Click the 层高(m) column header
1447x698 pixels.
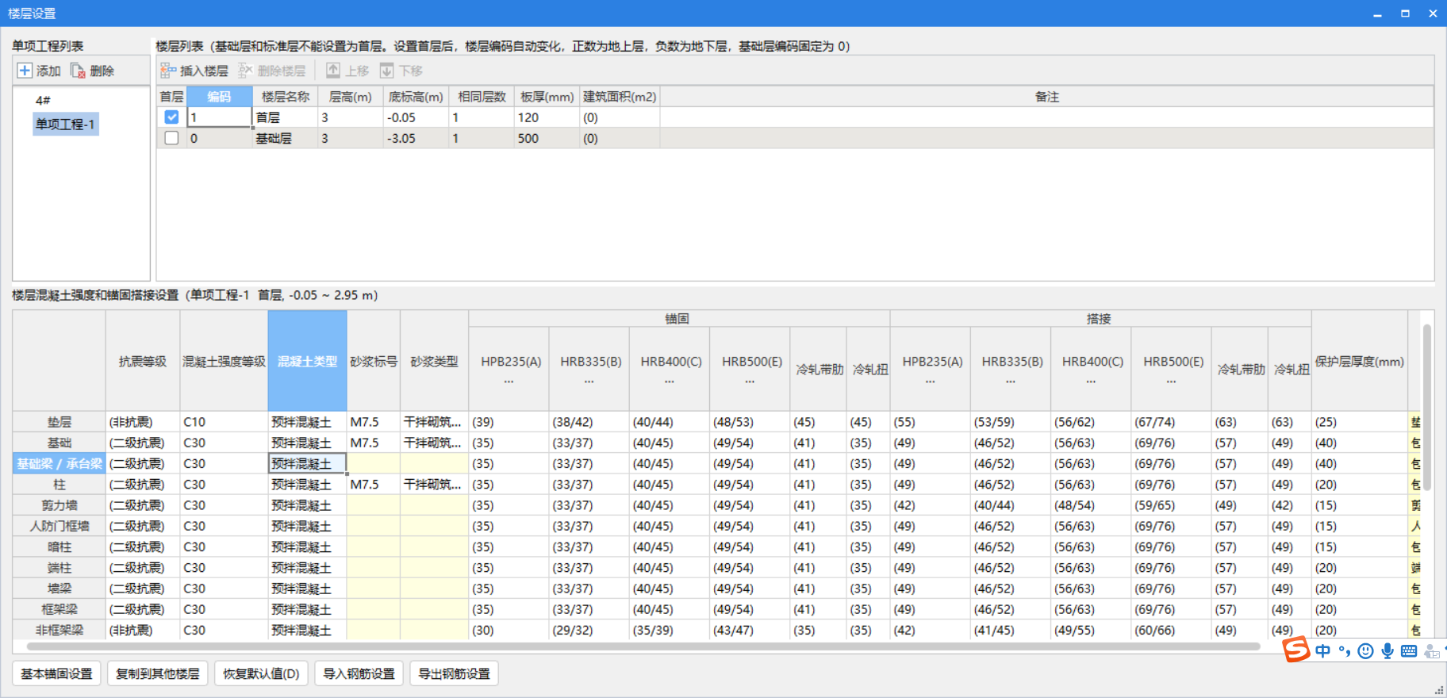351,97
